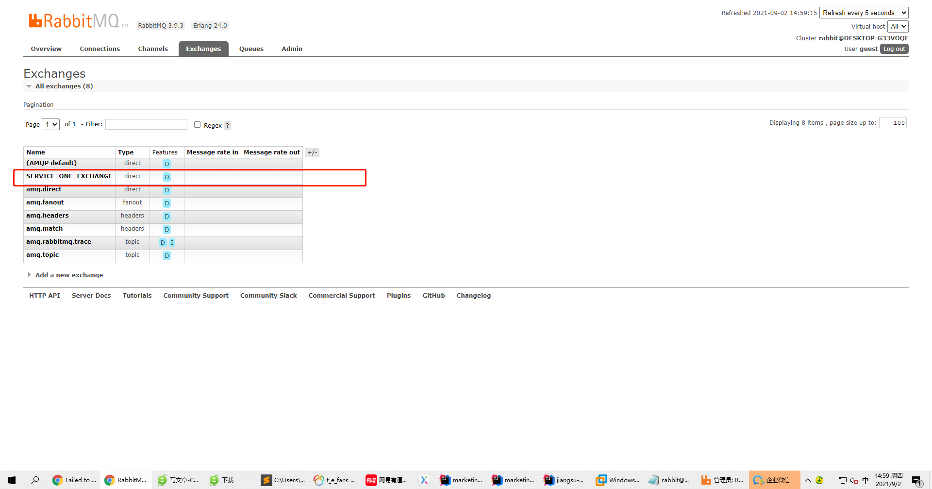The image size is (932, 489).
Task: Open WeChat Work from the taskbar
Action: click(x=774, y=480)
